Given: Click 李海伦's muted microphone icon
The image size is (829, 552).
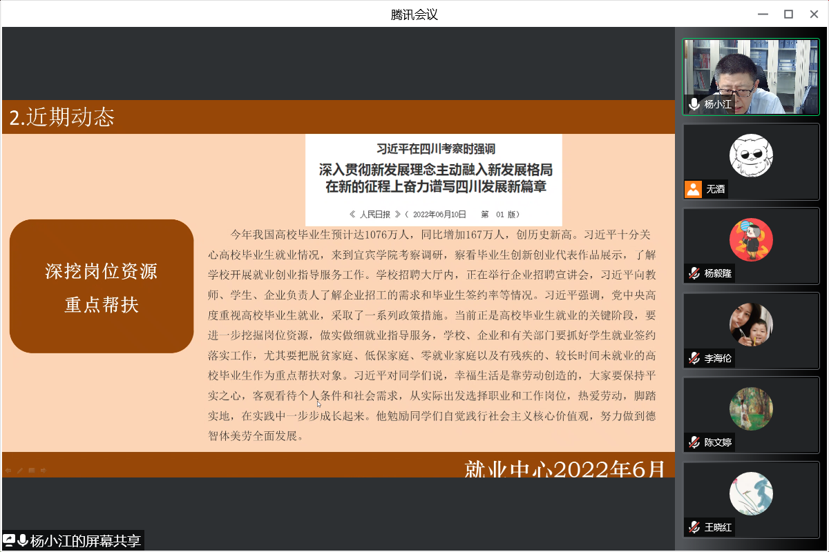Looking at the screenshot, I should tap(694, 358).
